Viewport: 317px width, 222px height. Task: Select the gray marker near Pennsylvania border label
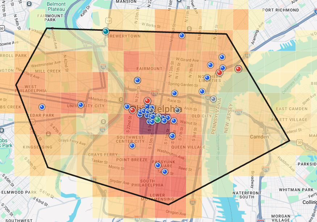click(213, 99)
